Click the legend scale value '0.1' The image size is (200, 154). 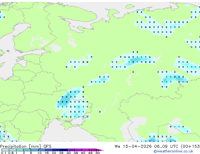click(3, 153)
